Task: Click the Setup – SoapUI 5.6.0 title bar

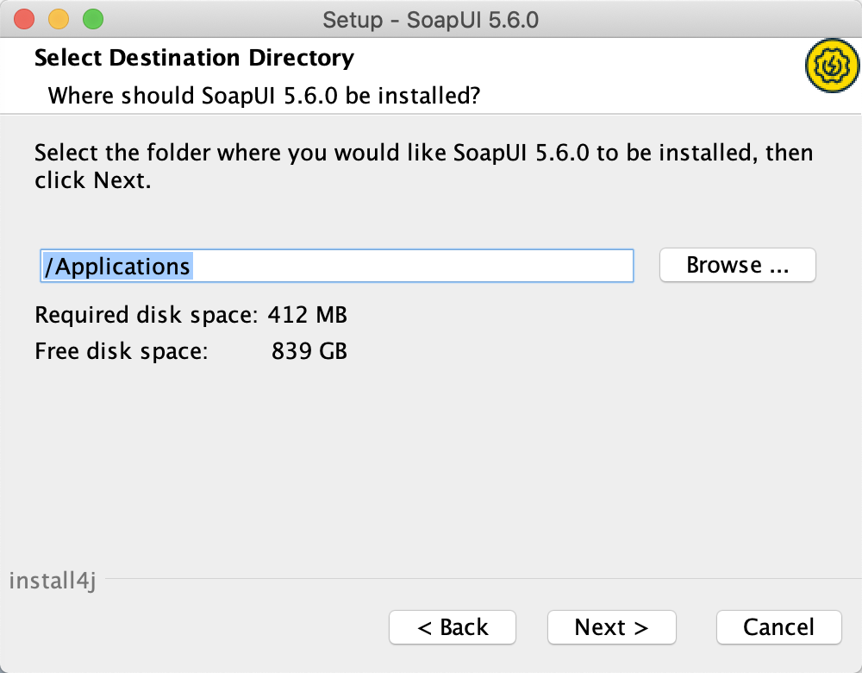Action: [431, 19]
